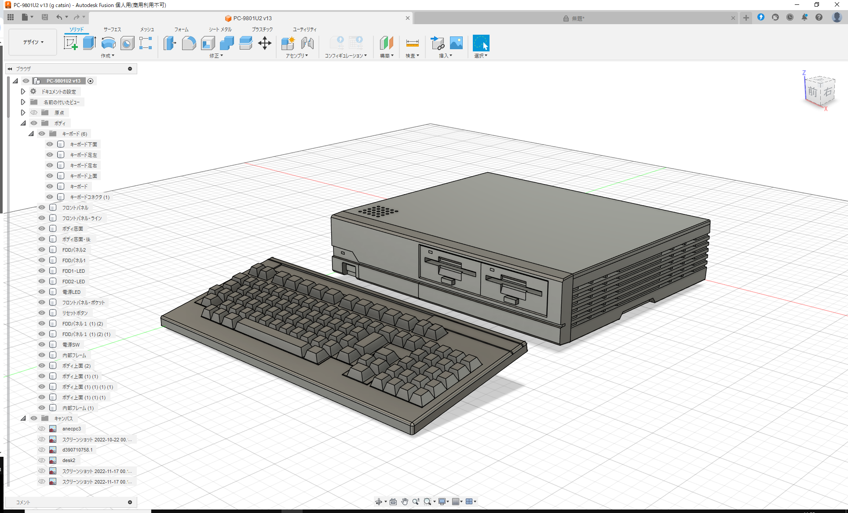The image size is (848, 513).
Task: Click the Insert Canvas icon under 挿入
Action: pos(456,43)
